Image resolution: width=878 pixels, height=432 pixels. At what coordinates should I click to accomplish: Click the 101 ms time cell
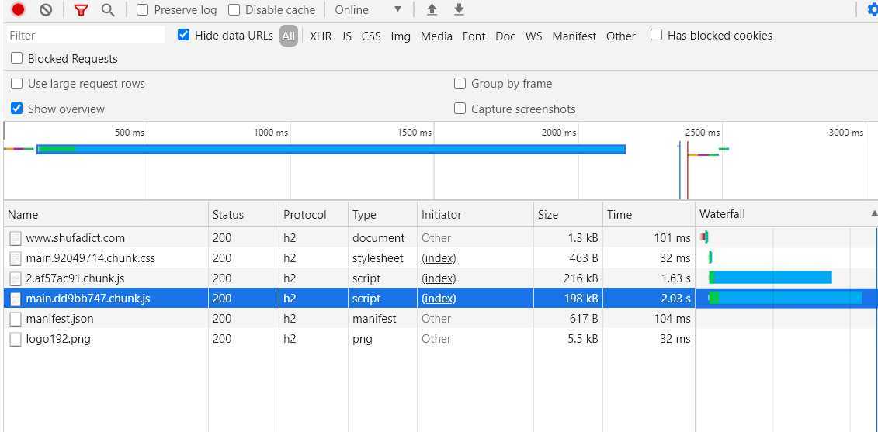point(648,238)
